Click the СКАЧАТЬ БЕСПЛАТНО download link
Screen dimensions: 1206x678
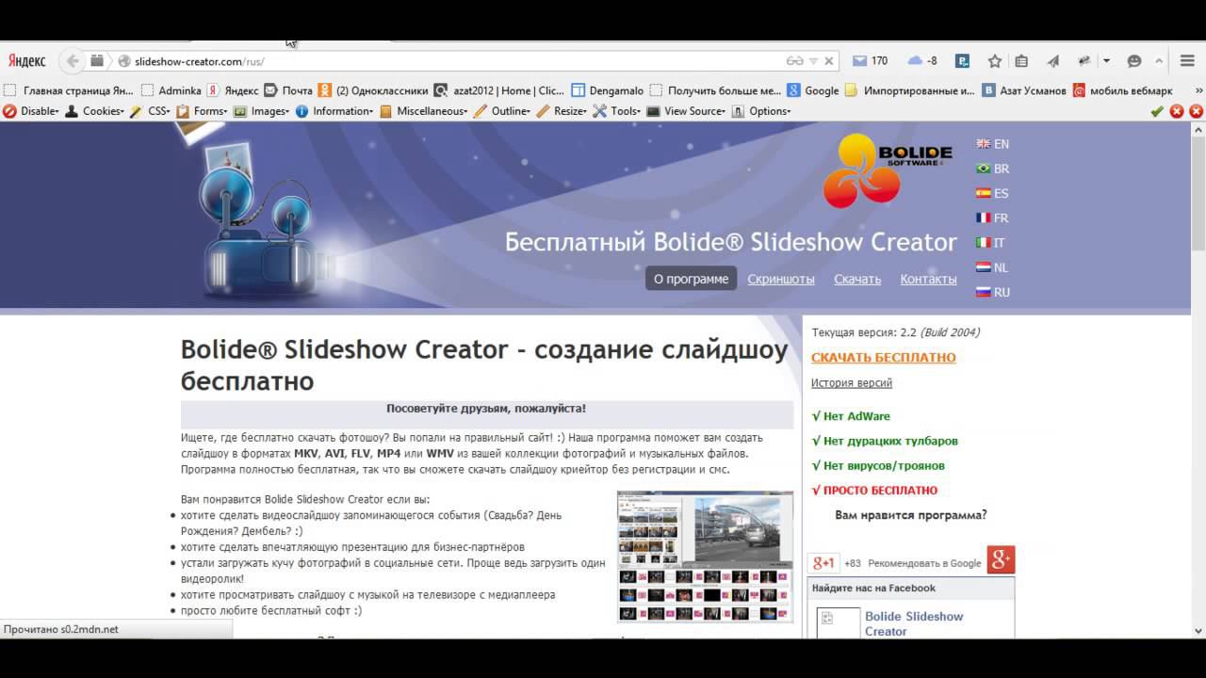tap(883, 358)
